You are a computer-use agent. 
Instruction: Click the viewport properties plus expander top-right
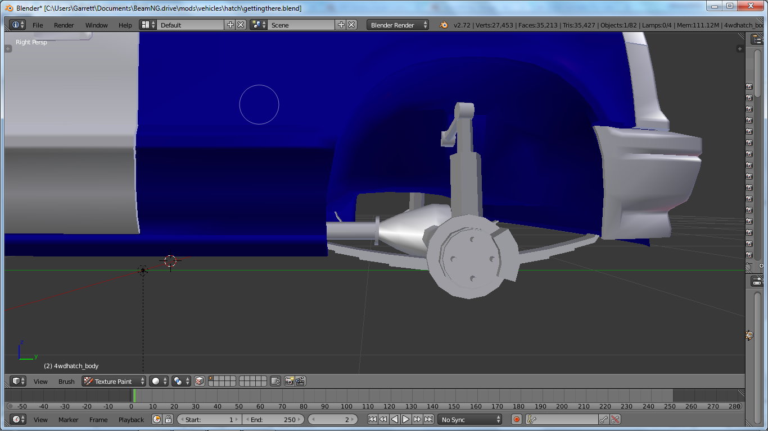[x=740, y=49]
